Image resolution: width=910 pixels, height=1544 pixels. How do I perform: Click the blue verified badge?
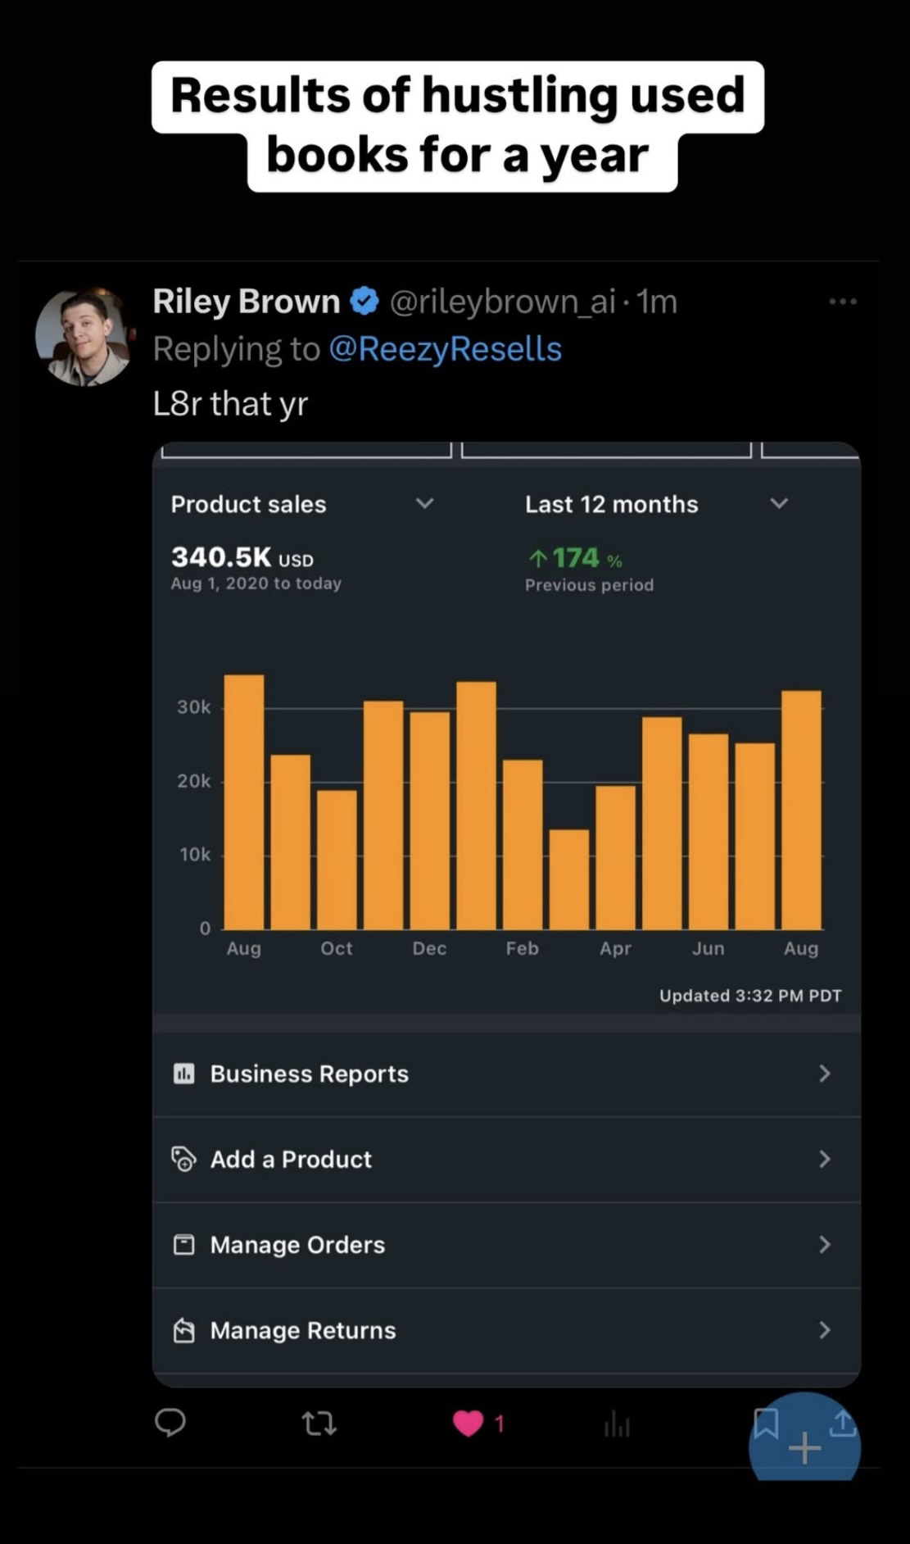(x=364, y=302)
